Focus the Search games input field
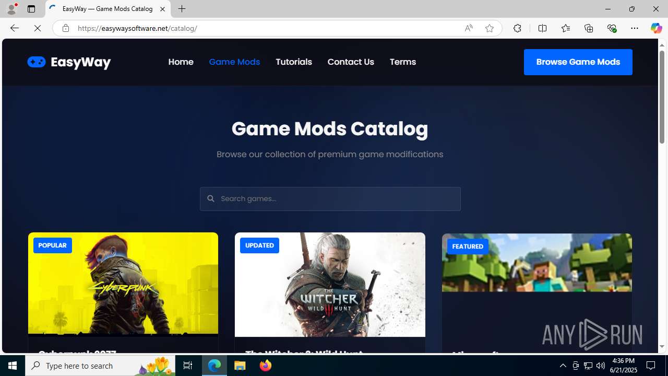 point(330,199)
